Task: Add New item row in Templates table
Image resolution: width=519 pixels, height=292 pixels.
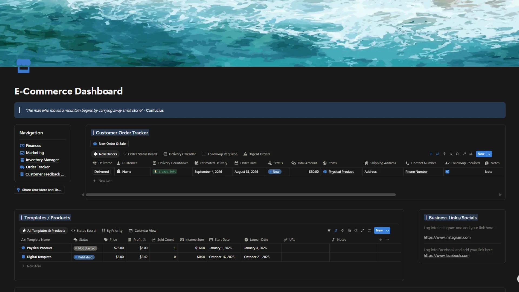Action: (31, 266)
